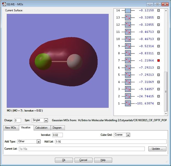Click the energy value -24.74415
Viewport: 171px width, 166px height.
point(145,96)
